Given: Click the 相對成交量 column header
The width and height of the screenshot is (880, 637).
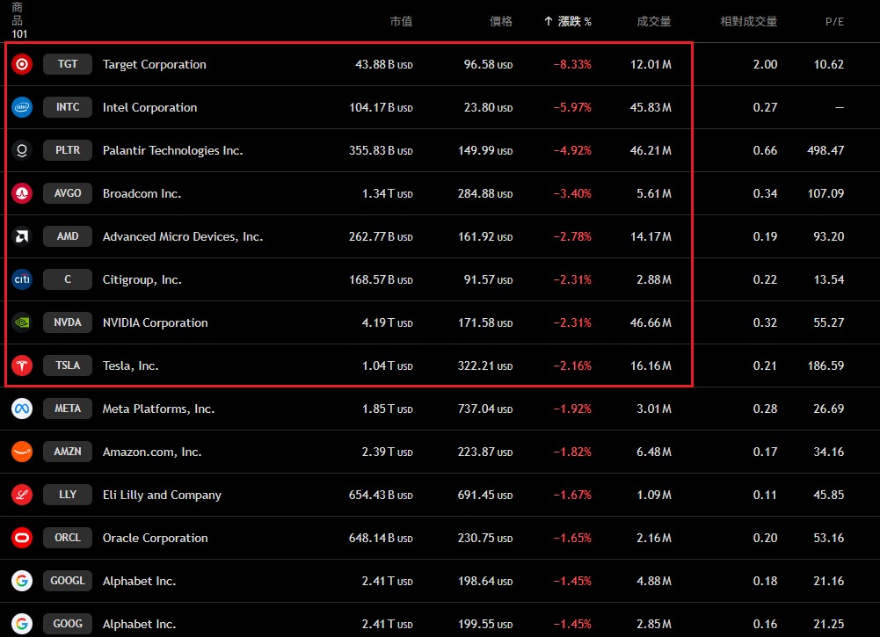Looking at the screenshot, I should click(748, 21).
